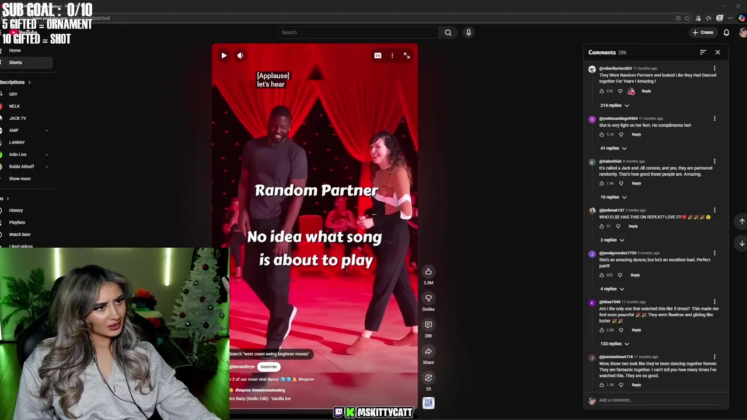Expand 2 replies under jselena6137's comment
The height and width of the screenshot is (420, 747).
[x=612, y=240]
